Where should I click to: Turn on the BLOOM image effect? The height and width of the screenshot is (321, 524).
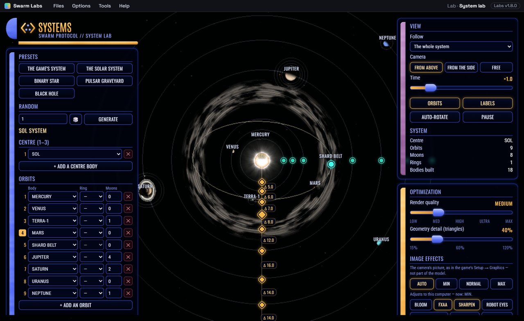pos(421,305)
